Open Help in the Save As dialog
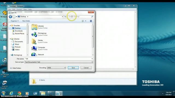This screenshot has height=98, width=175. [91, 21]
